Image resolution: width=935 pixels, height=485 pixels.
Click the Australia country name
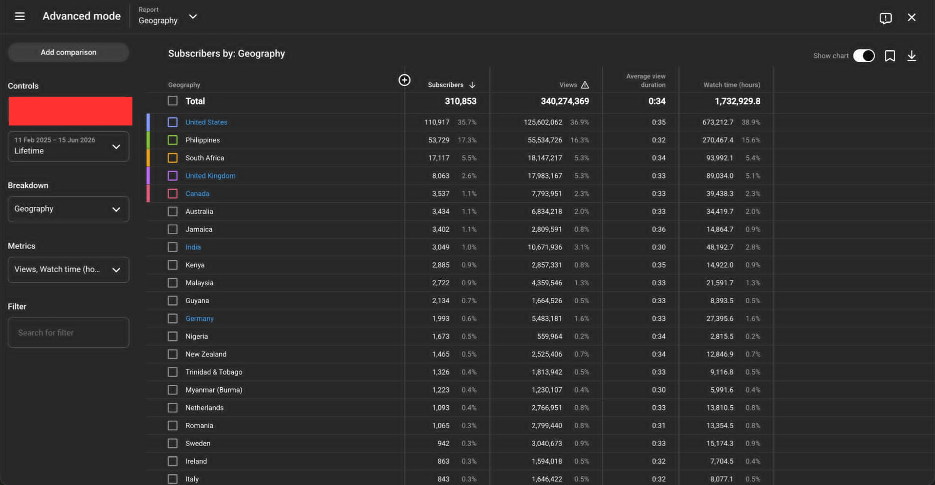coord(199,211)
